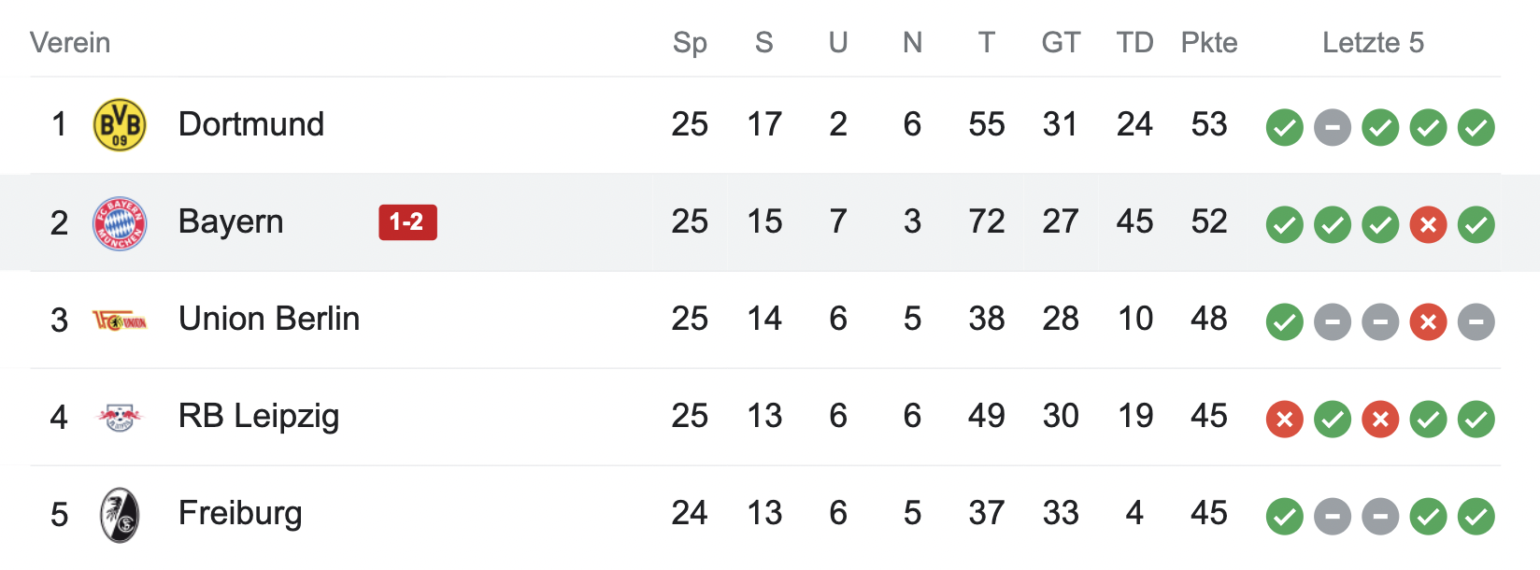Open the Dortmund team name link

[251, 124]
